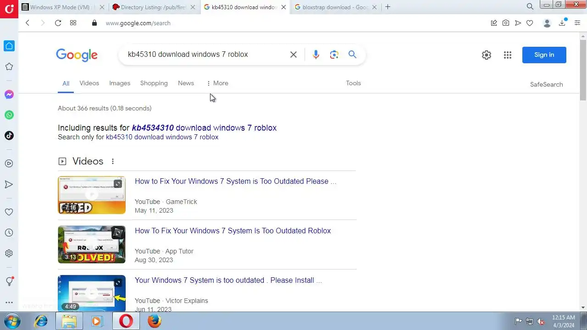Click the edit page icon in address bar
The width and height of the screenshot is (587, 330).
click(x=494, y=23)
